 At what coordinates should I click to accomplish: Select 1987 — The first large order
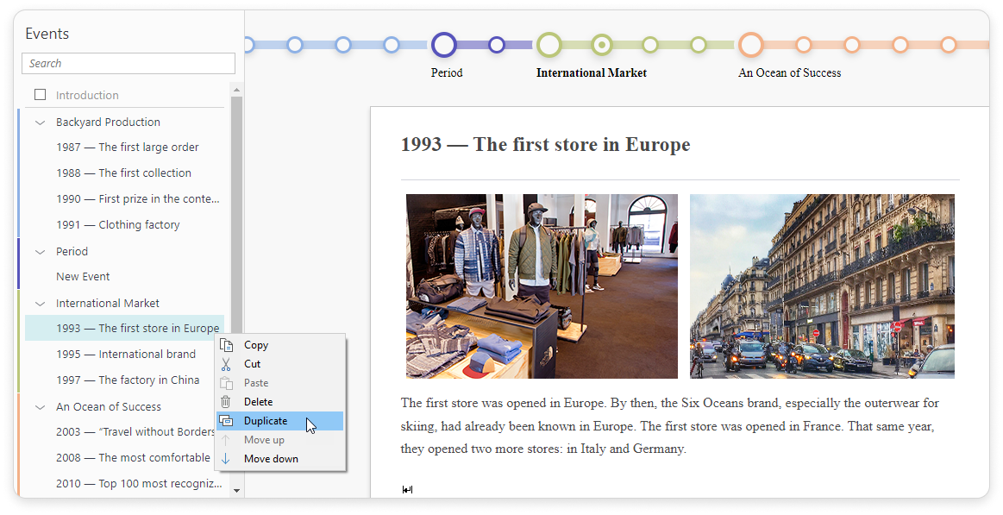(x=128, y=148)
